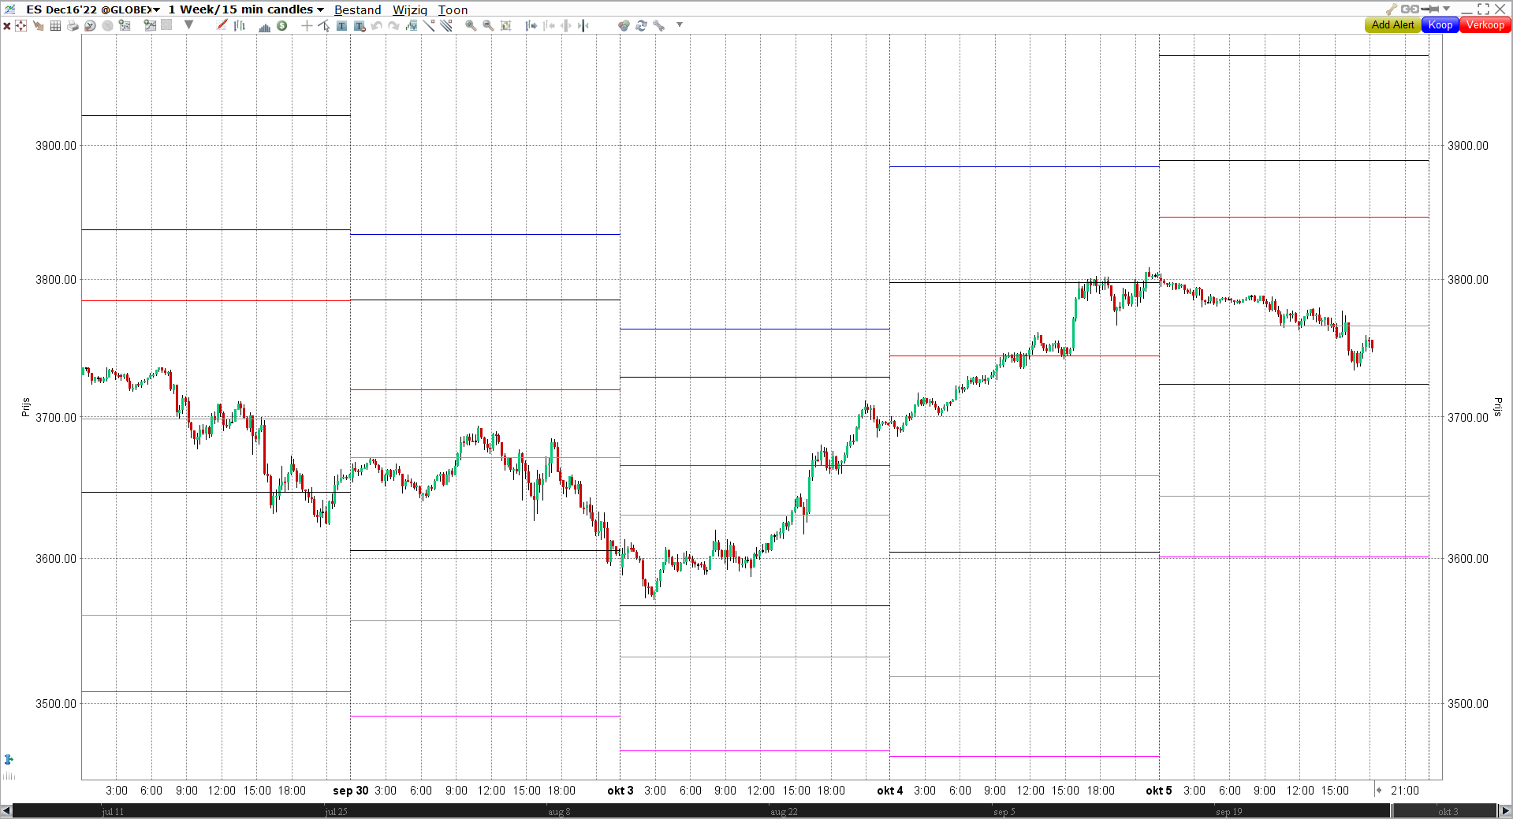This screenshot has height=819, width=1513.
Task: Select the text annotation T tool
Action: (x=341, y=25)
